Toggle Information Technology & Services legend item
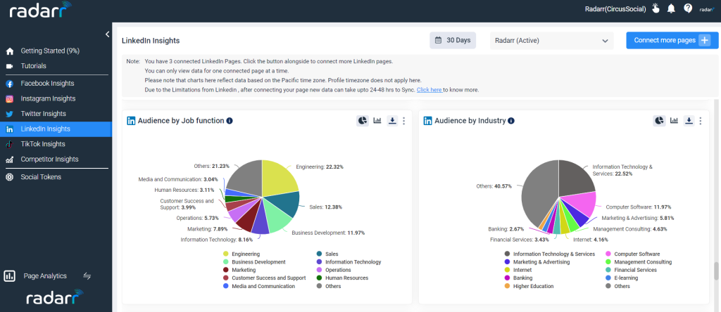This screenshot has height=312, width=721. click(549, 254)
